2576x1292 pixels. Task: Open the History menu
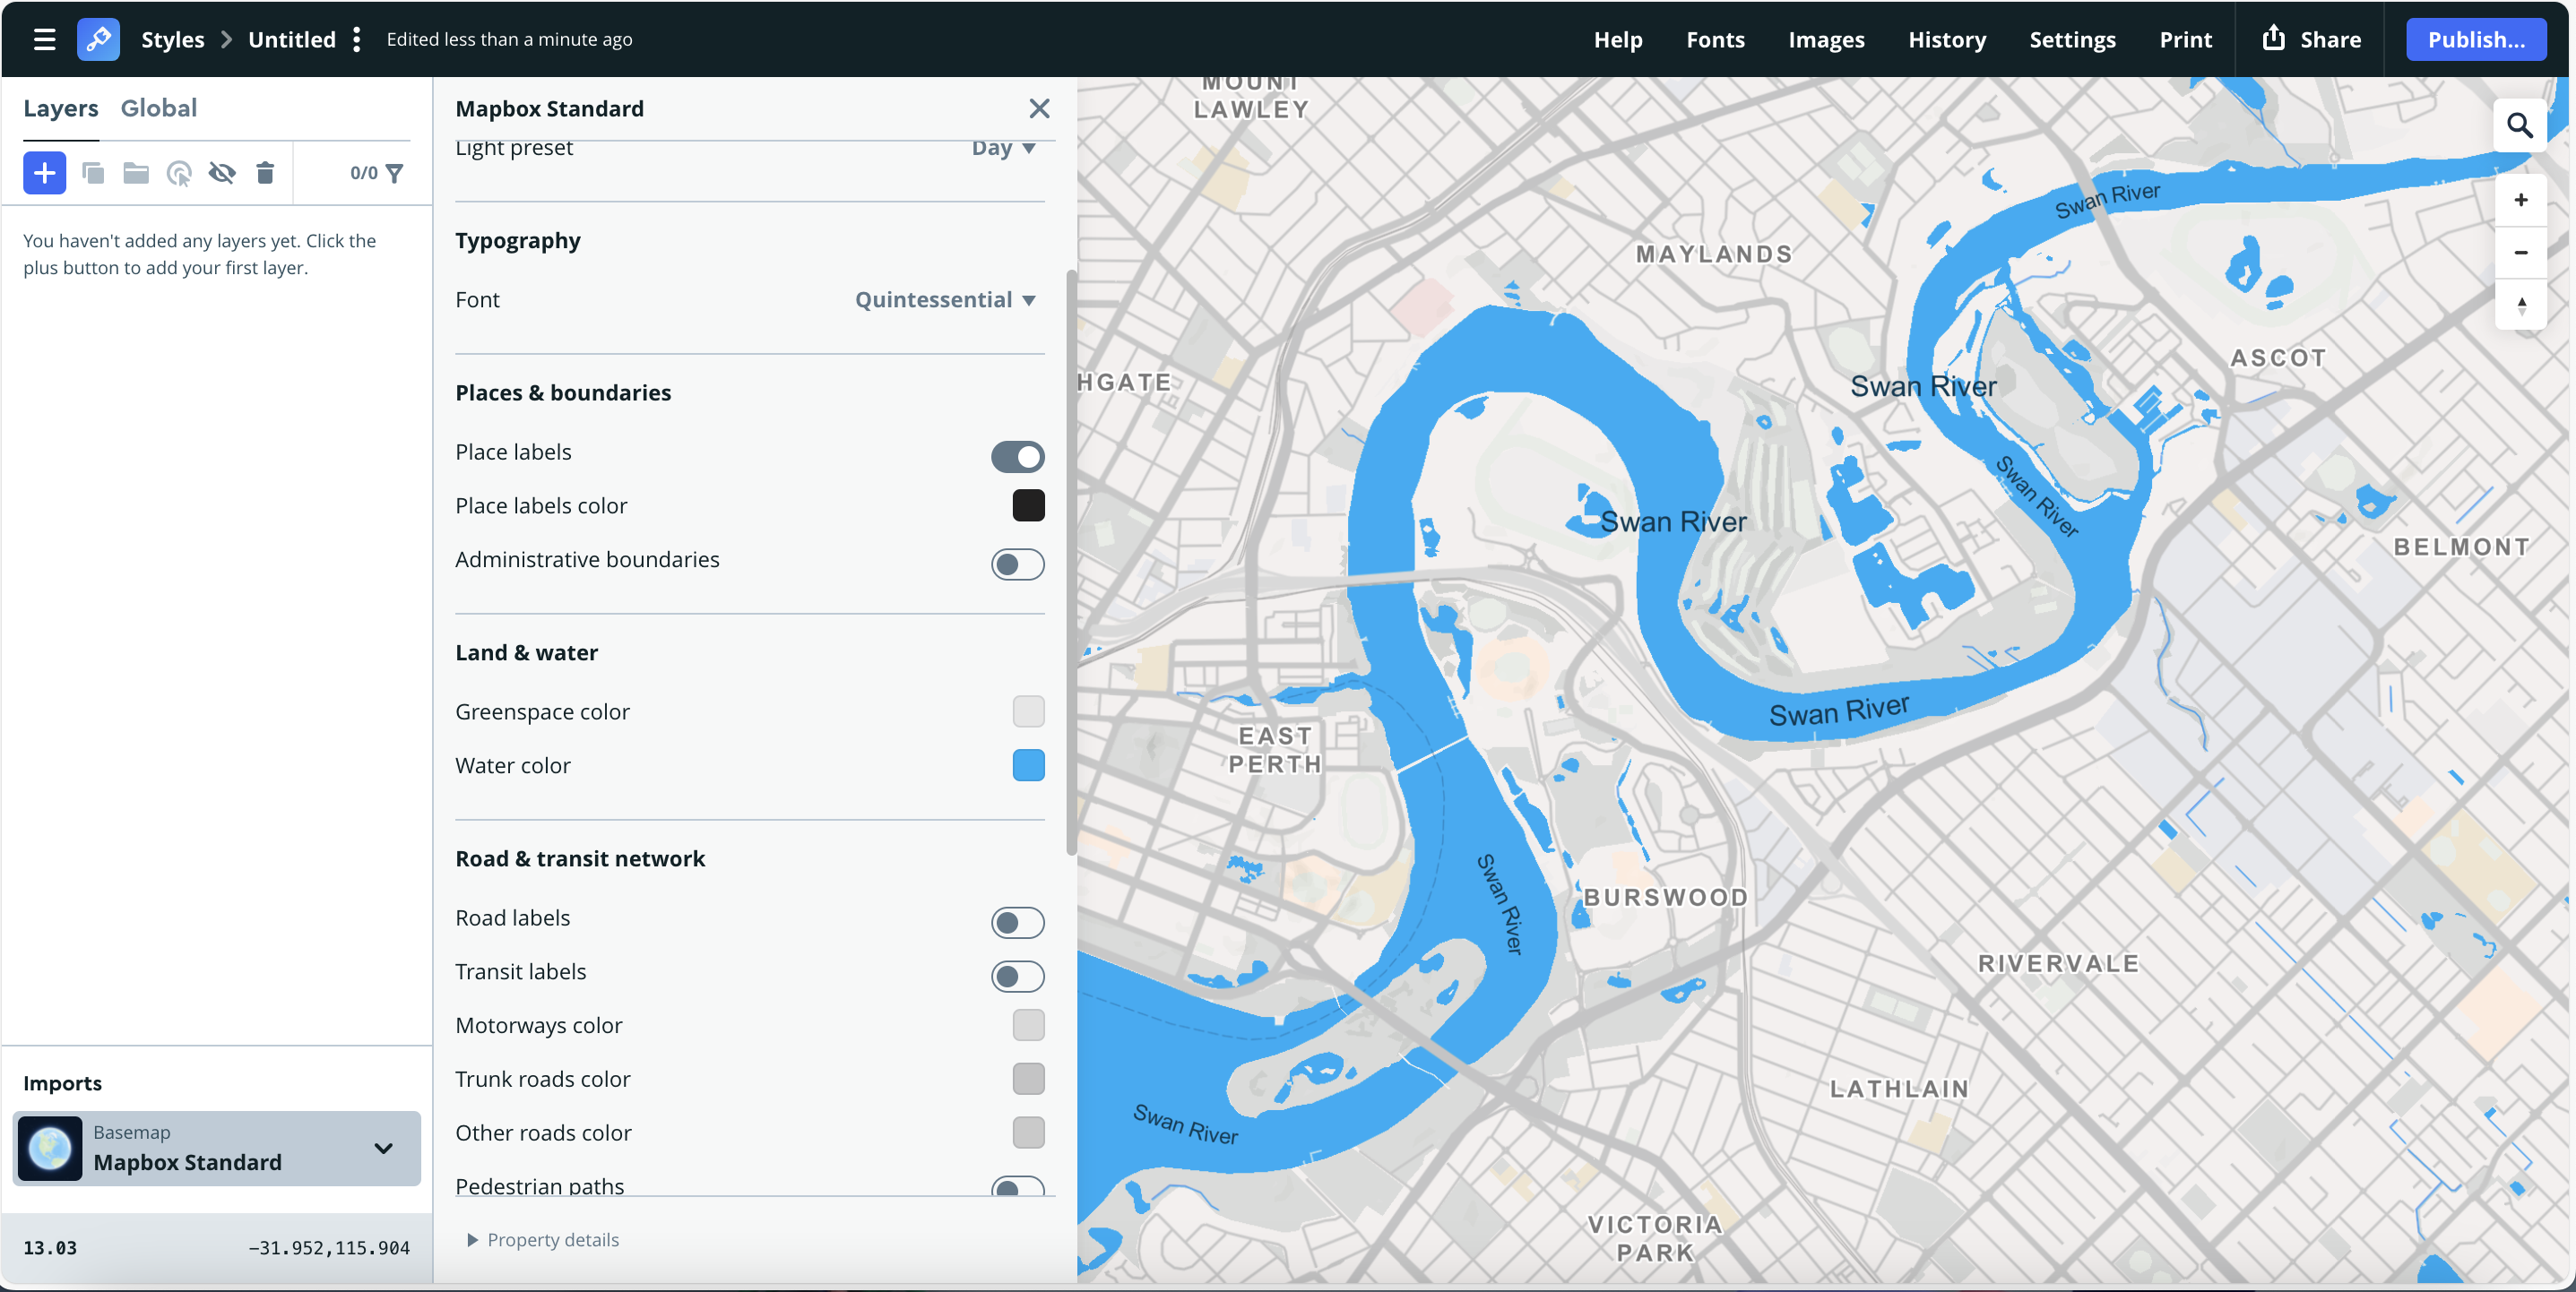pyautogui.click(x=1947, y=40)
